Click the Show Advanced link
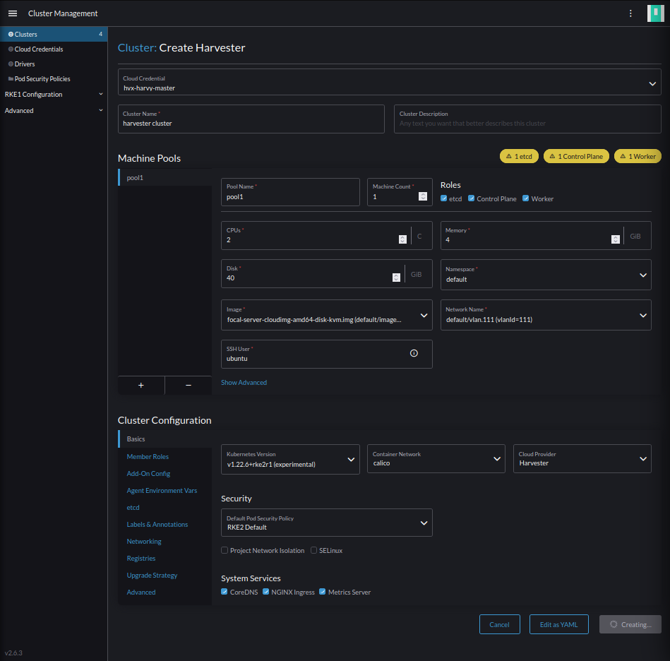The width and height of the screenshot is (670, 661). pyautogui.click(x=244, y=382)
